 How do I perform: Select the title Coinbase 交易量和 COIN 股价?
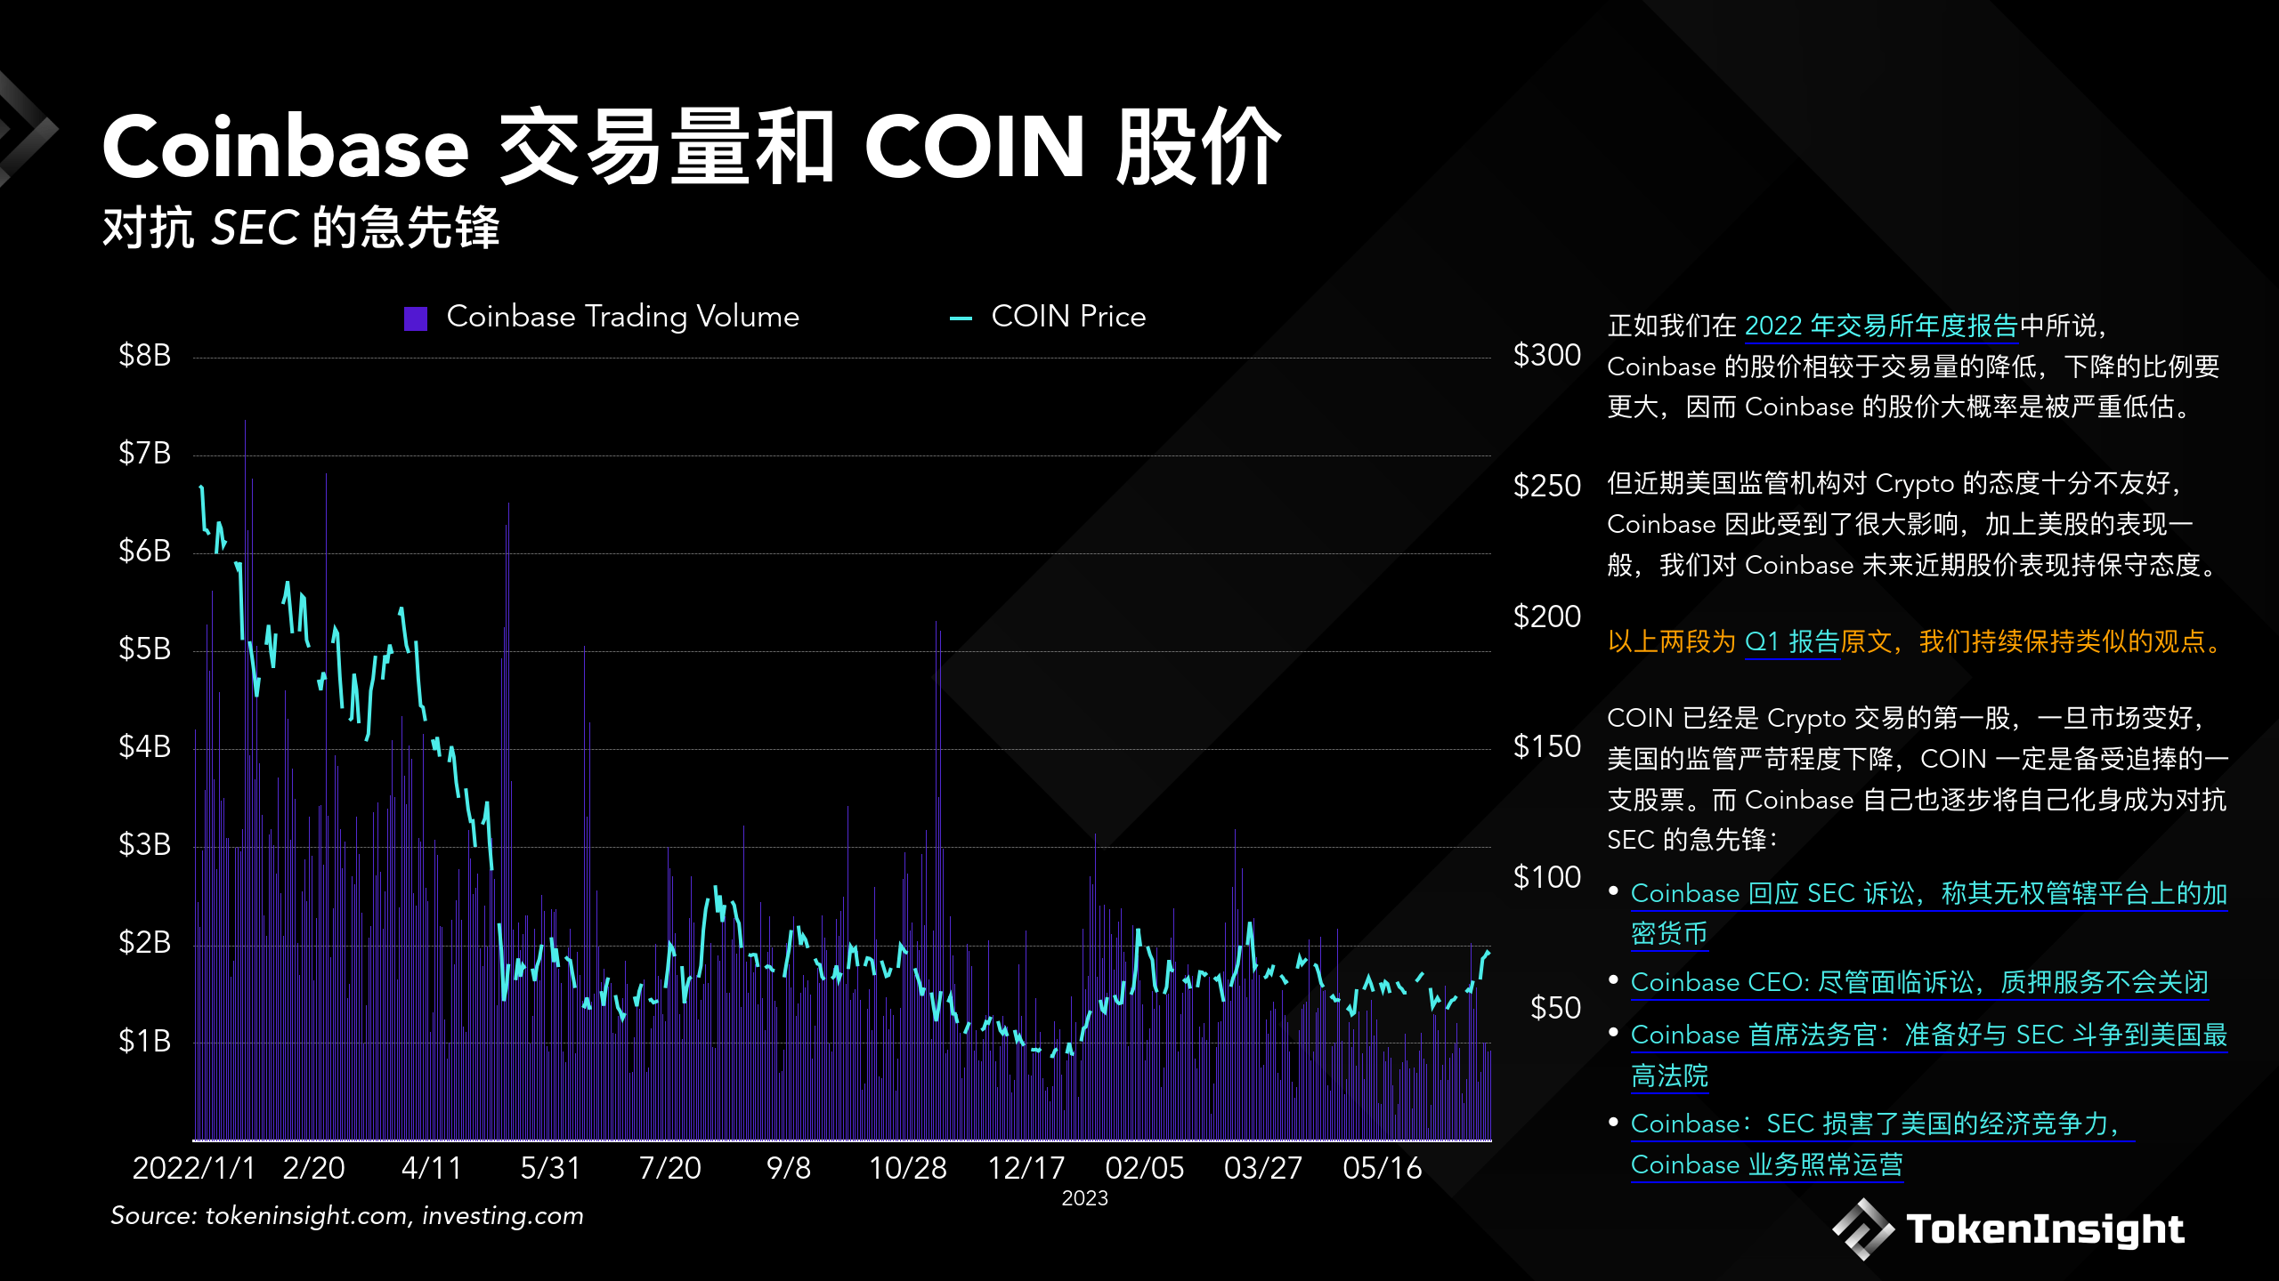click(691, 147)
